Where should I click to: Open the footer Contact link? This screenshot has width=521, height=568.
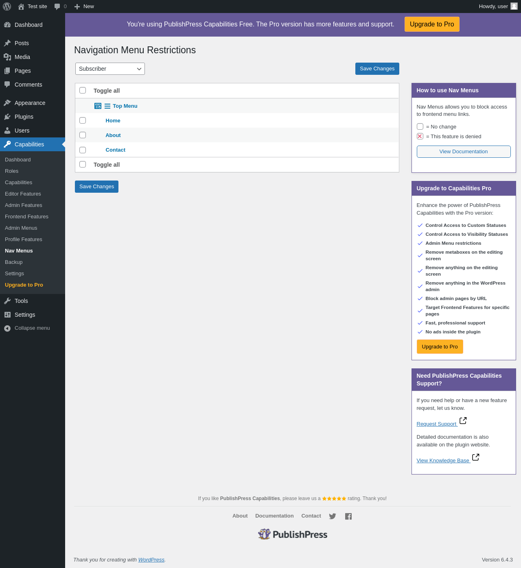click(x=311, y=516)
